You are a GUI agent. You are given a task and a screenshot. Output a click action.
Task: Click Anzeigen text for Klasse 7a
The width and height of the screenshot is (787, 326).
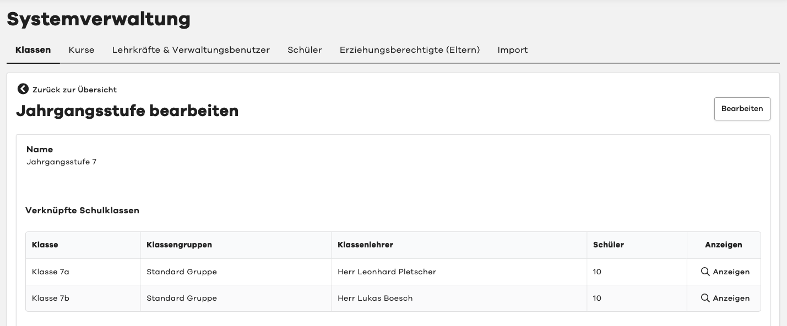731,272
